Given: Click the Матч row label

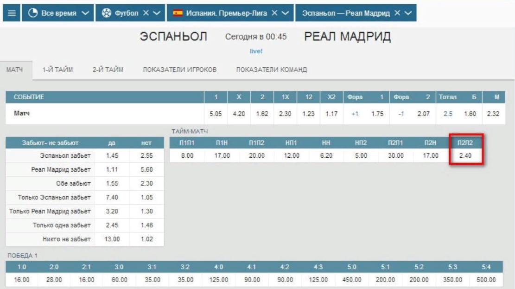Looking at the screenshot, I should pos(22,114).
